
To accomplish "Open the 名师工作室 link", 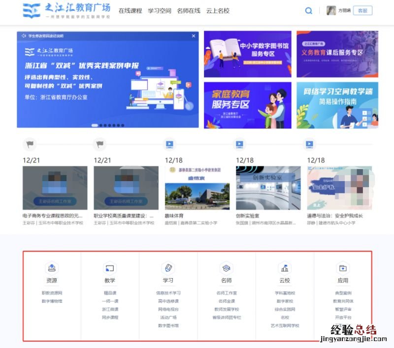I will click(x=227, y=293).
